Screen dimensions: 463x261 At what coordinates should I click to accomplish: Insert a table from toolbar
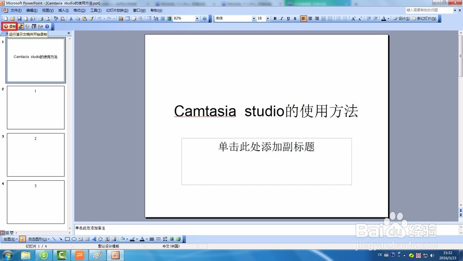128,19
